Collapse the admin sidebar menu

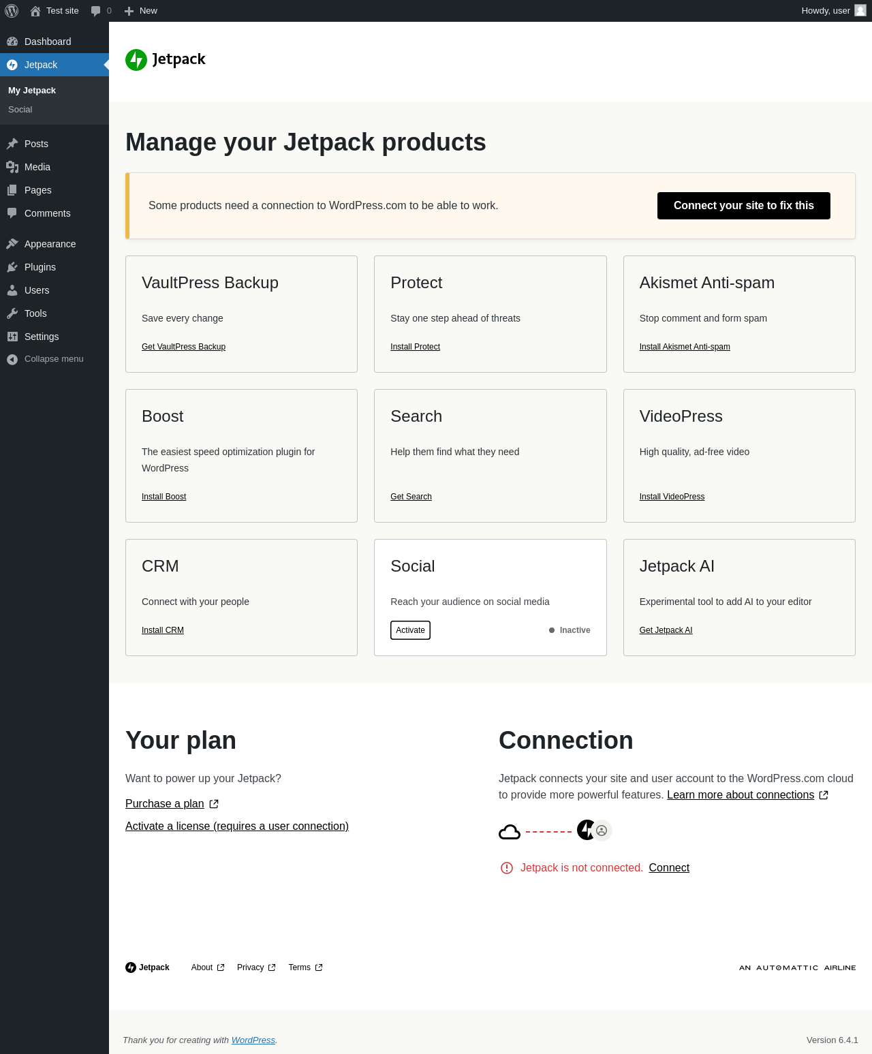(x=54, y=359)
